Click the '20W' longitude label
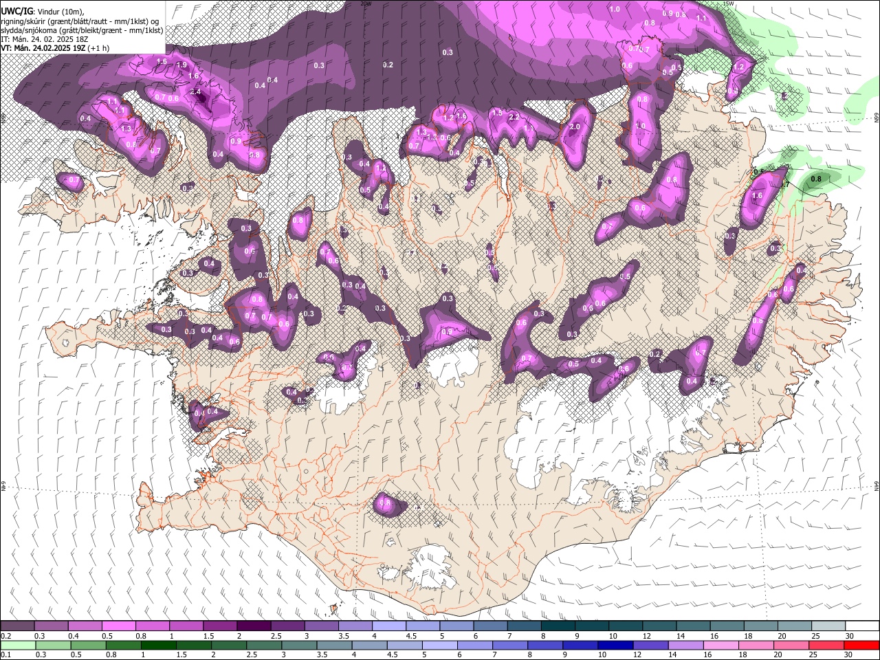The image size is (880, 660). pyautogui.click(x=366, y=3)
